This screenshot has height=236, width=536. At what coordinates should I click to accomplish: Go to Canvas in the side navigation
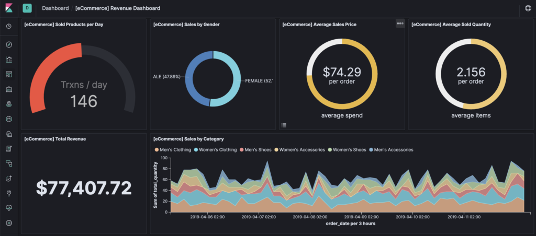[x=9, y=89]
